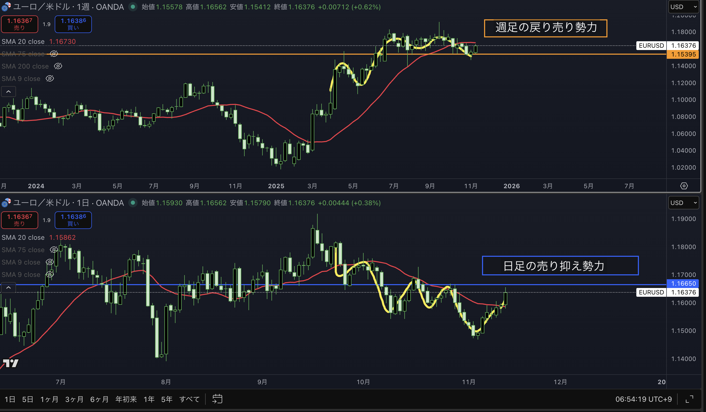Open USD currency dropdown in top chart
706x412 pixels.
pyautogui.click(x=683, y=7)
